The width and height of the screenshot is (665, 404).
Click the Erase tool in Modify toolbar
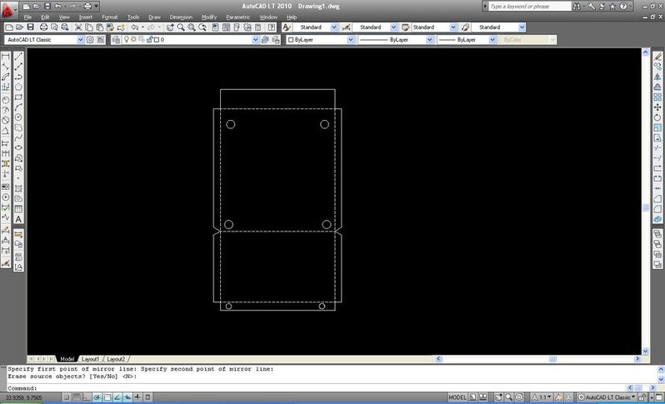tap(657, 57)
